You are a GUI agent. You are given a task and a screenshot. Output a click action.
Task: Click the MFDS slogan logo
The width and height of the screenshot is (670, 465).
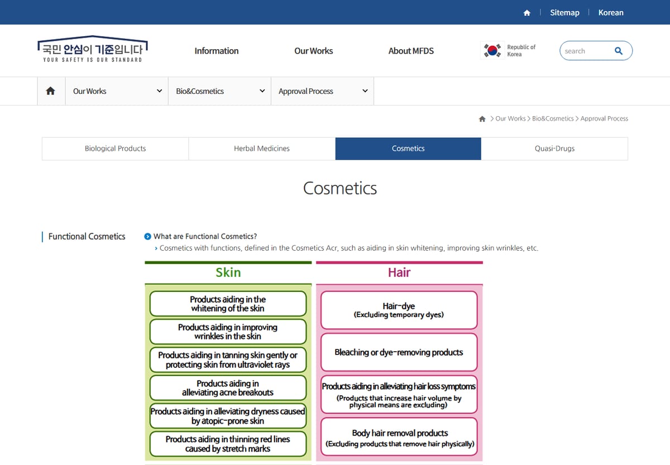click(x=93, y=50)
